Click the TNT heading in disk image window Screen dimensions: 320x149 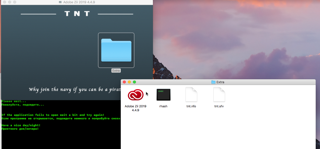point(77,14)
